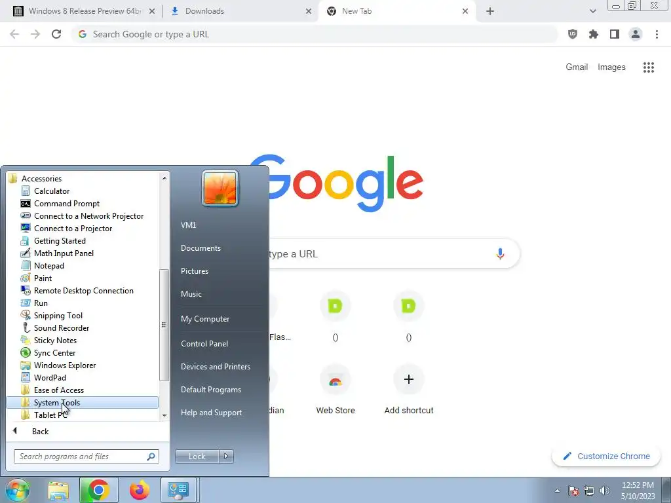This screenshot has height=503, width=671.
Task: Open File Explorer taskbar icon
Action: [58, 490]
